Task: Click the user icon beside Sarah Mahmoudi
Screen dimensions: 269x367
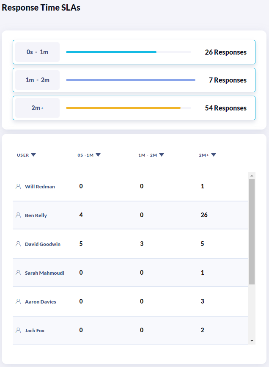Action: (x=18, y=273)
